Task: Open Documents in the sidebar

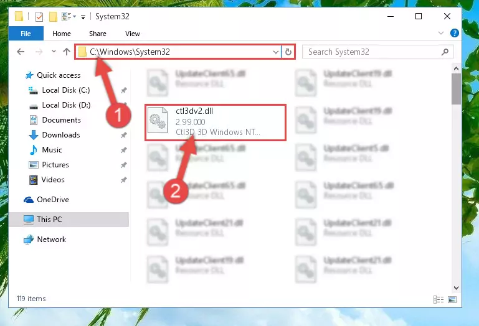Action: 62,120
